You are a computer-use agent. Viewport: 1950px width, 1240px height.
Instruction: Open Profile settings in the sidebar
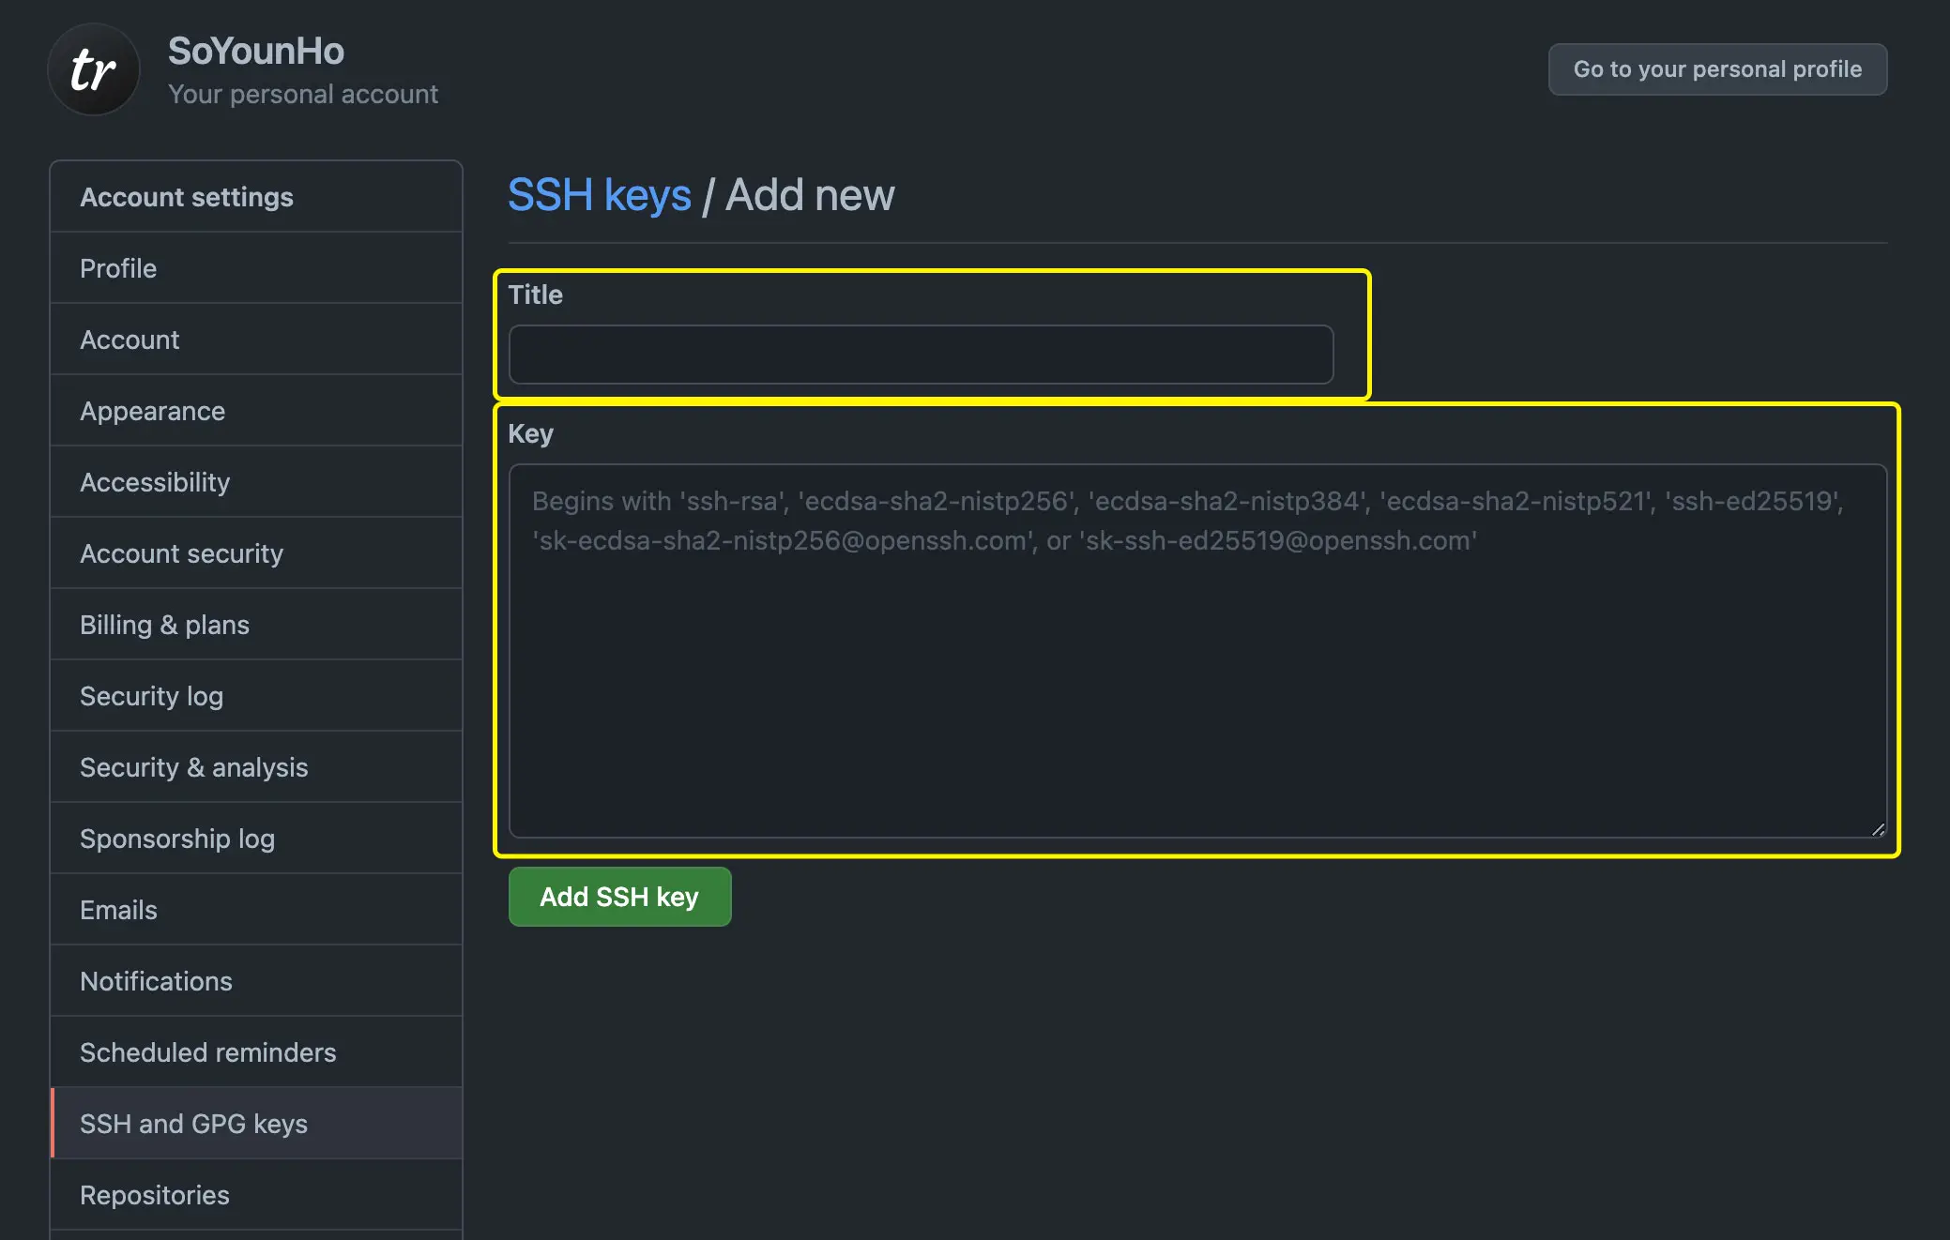pos(118,268)
